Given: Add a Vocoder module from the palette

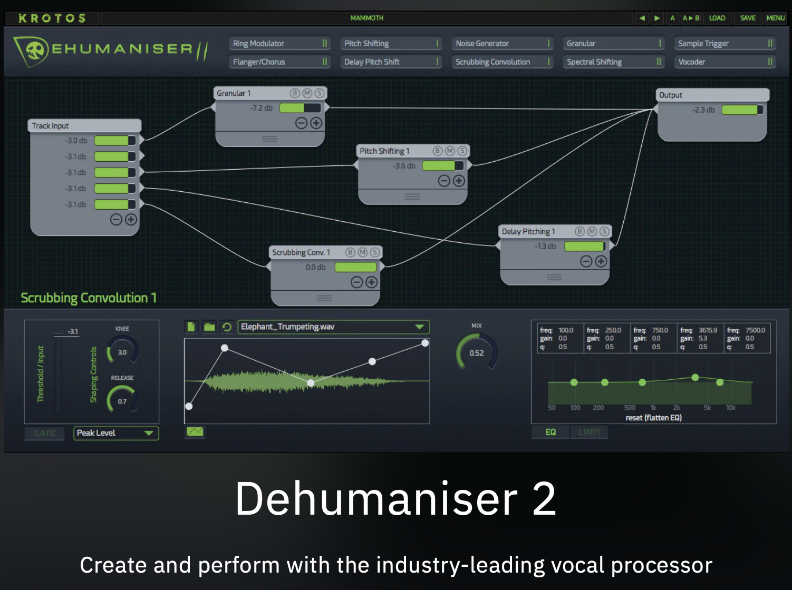Looking at the screenshot, I should 725,62.
